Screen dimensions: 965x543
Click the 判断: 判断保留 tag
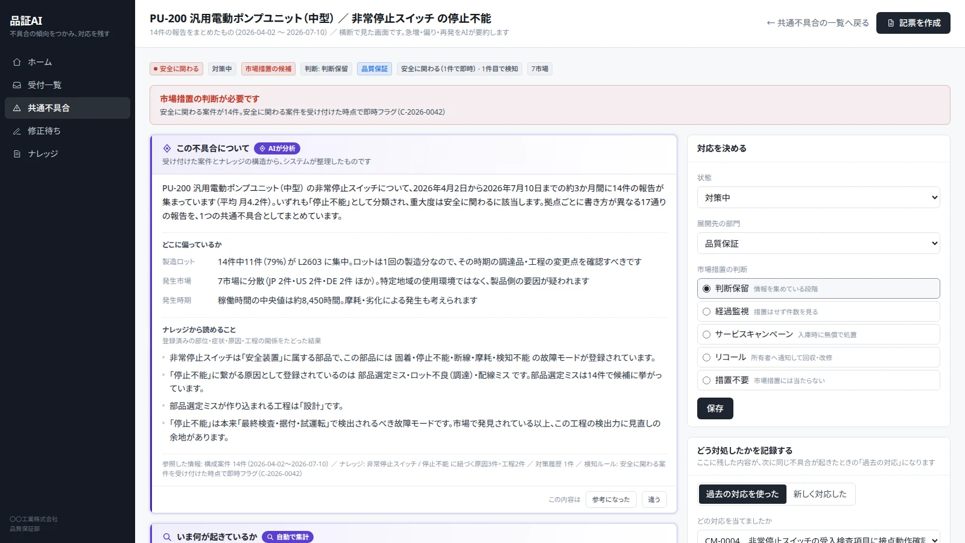click(x=326, y=69)
